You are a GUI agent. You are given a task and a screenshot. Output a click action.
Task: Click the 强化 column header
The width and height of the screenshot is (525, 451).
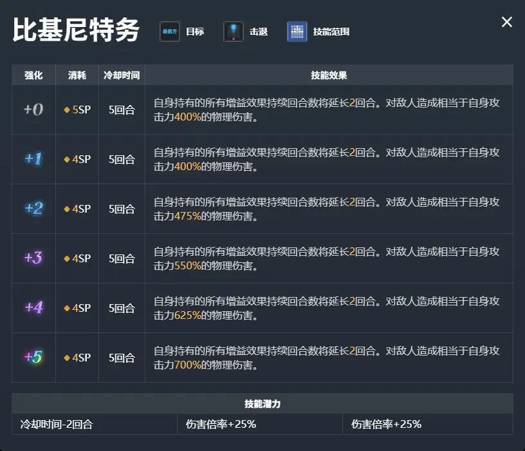(33, 75)
